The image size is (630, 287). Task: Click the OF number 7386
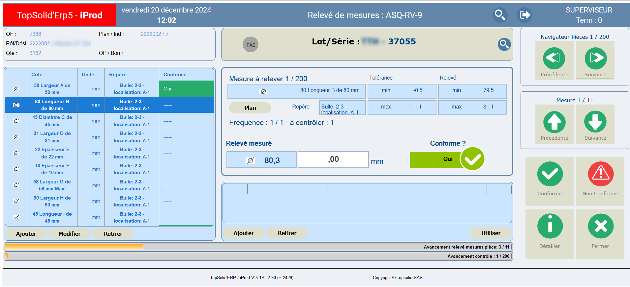coord(35,34)
